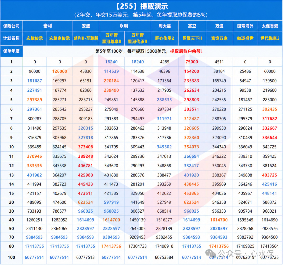Screen dimensions: 283x265
Task: Select the red value 403725
Action: click(x=269, y=175)
